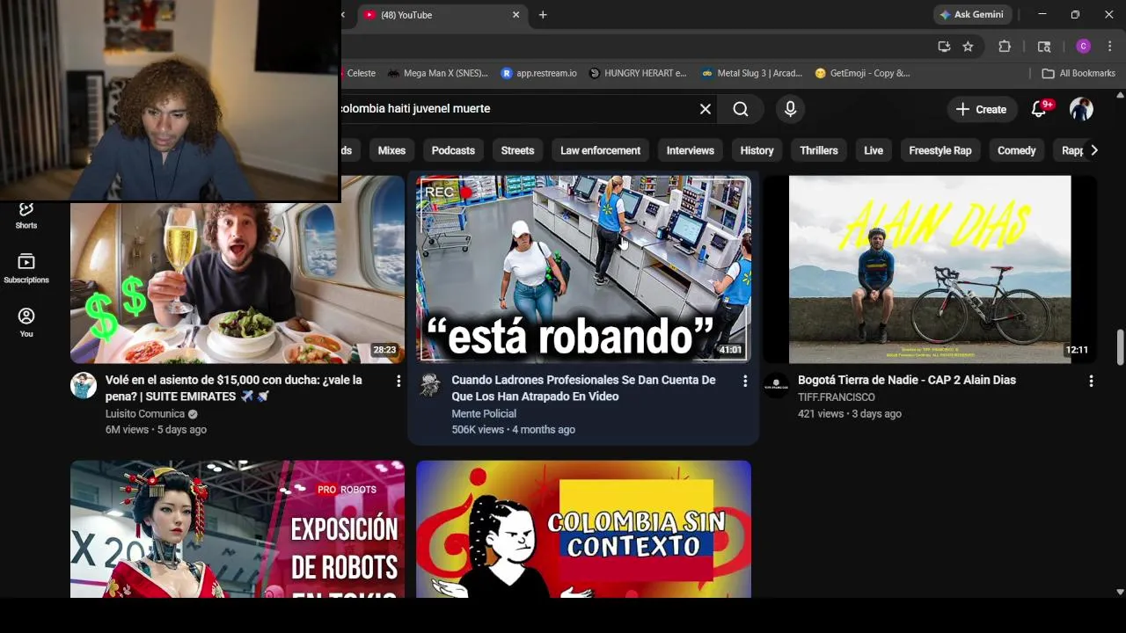
Task: Bookmark this page with star icon
Action: click(x=968, y=47)
